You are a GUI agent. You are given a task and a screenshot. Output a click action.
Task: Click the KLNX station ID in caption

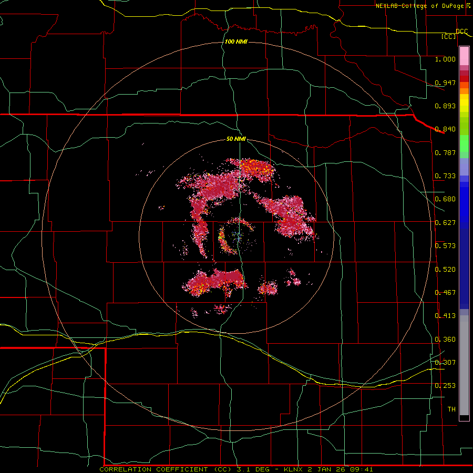tap(294, 469)
